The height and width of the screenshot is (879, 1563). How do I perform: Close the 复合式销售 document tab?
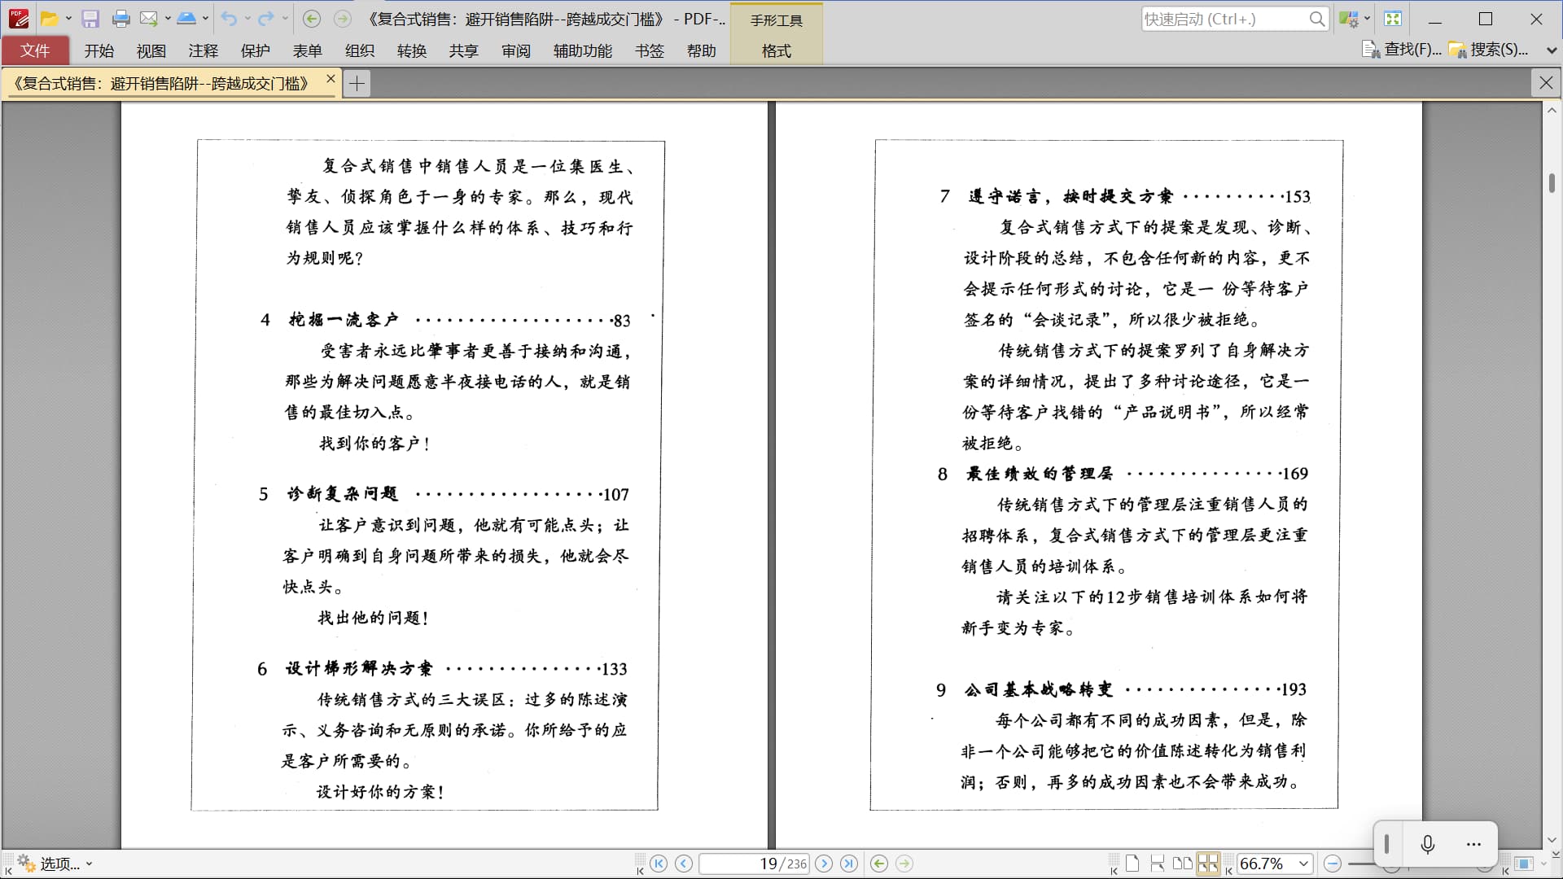click(x=331, y=79)
